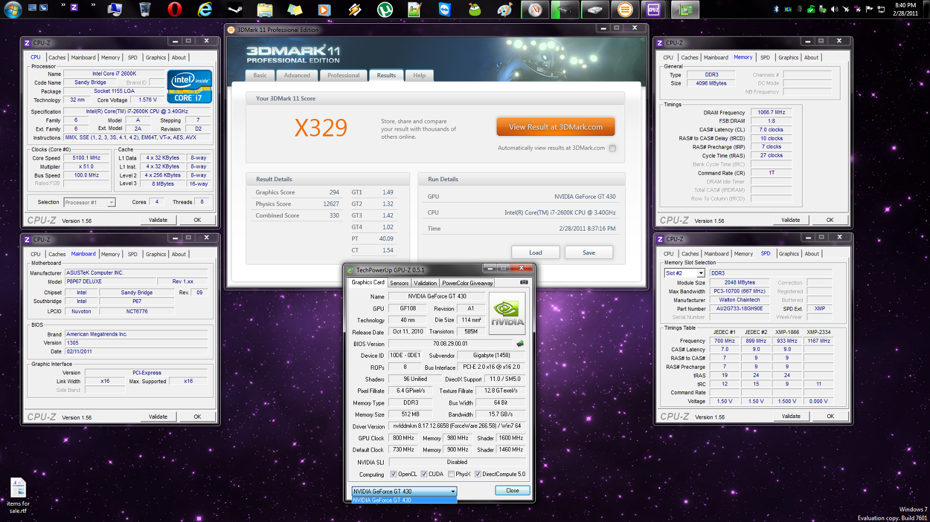
Task: Click the Intel Core i7 logo in CPU-Z
Action: [x=189, y=87]
